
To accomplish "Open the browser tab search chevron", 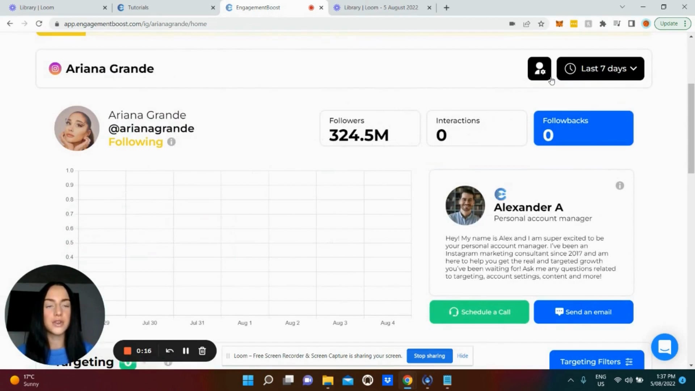I will pyautogui.click(x=622, y=7).
